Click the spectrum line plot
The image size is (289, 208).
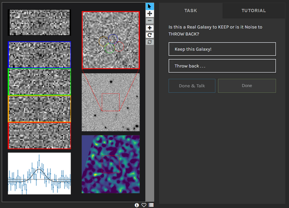point(39,173)
